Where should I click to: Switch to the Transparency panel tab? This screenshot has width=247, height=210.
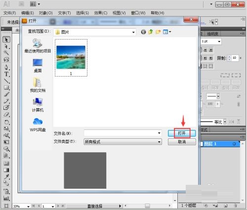point(212,34)
